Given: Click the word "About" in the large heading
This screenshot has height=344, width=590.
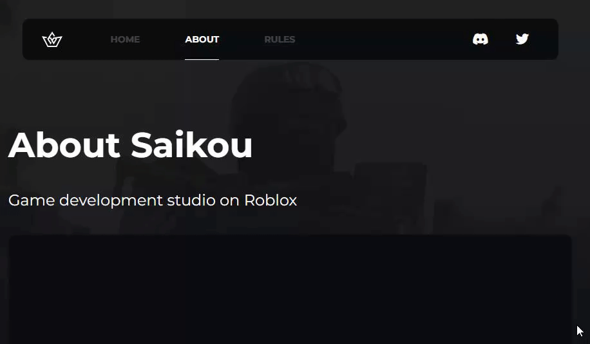Looking at the screenshot, I should pyautogui.click(x=64, y=145).
